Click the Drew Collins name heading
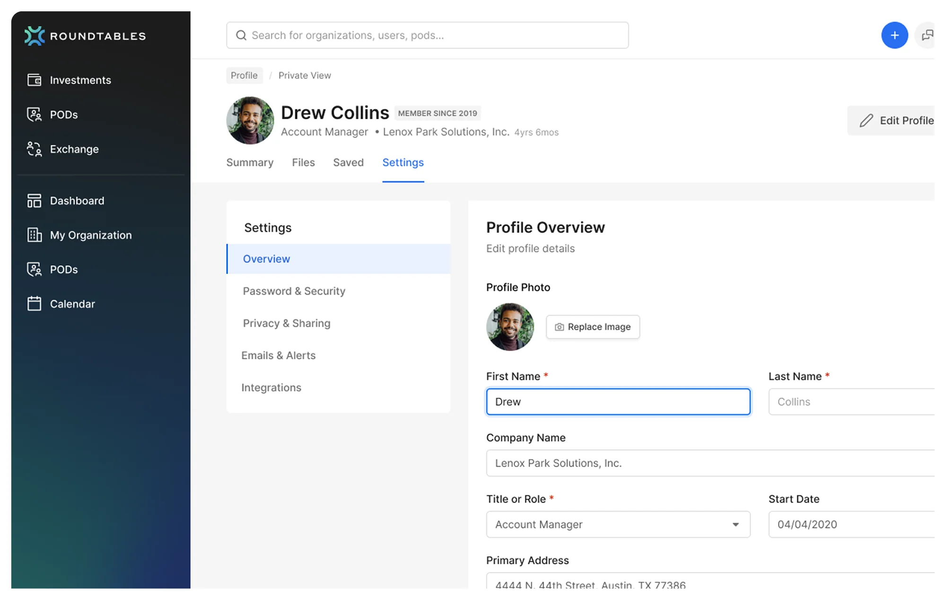This screenshot has width=946, height=600. 335,113
